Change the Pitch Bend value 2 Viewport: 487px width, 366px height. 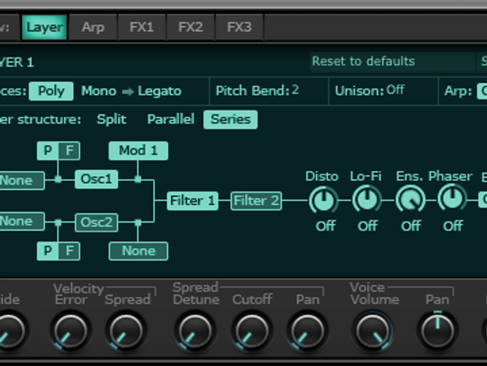pyautogui.click(x=295, y=90)
